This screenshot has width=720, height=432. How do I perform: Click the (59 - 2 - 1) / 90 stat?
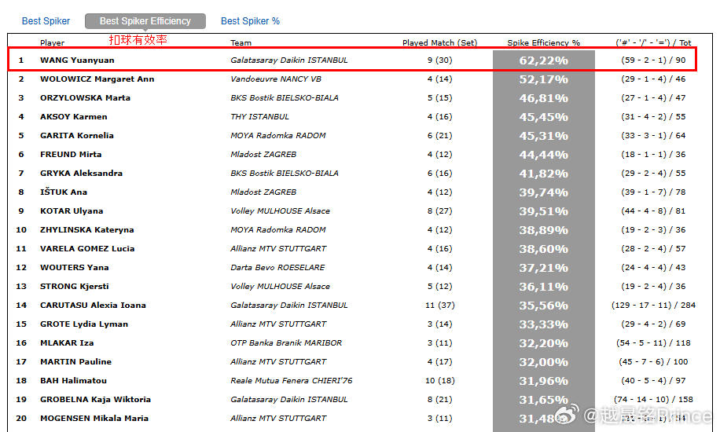(x=653, y=60)
